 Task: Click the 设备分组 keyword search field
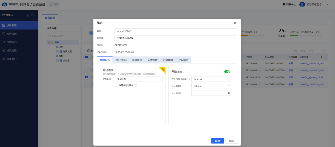(x=63, y=36)
